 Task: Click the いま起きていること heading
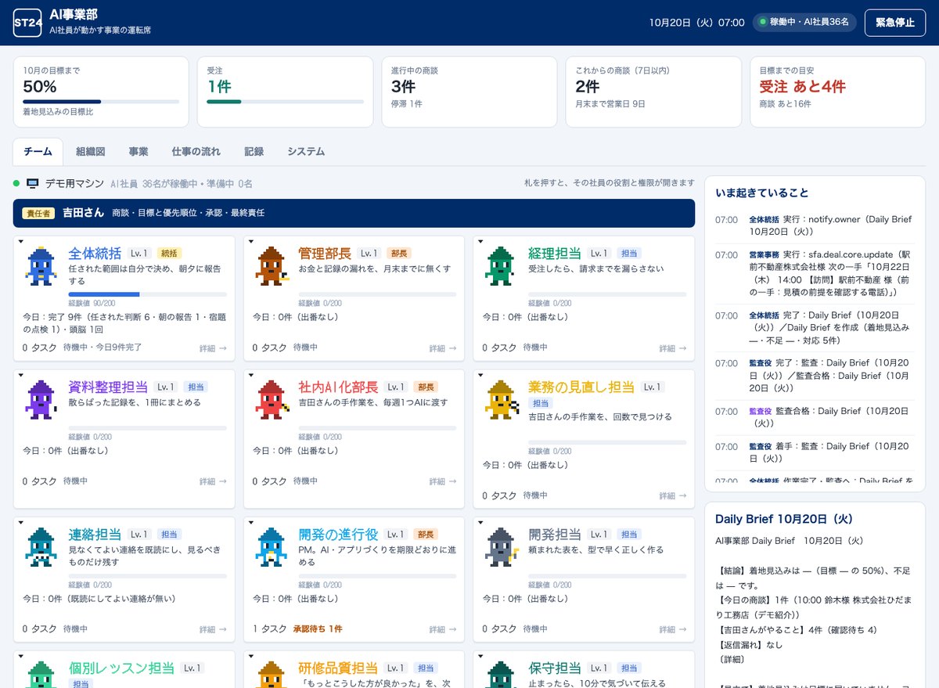(x=762, y=193)
